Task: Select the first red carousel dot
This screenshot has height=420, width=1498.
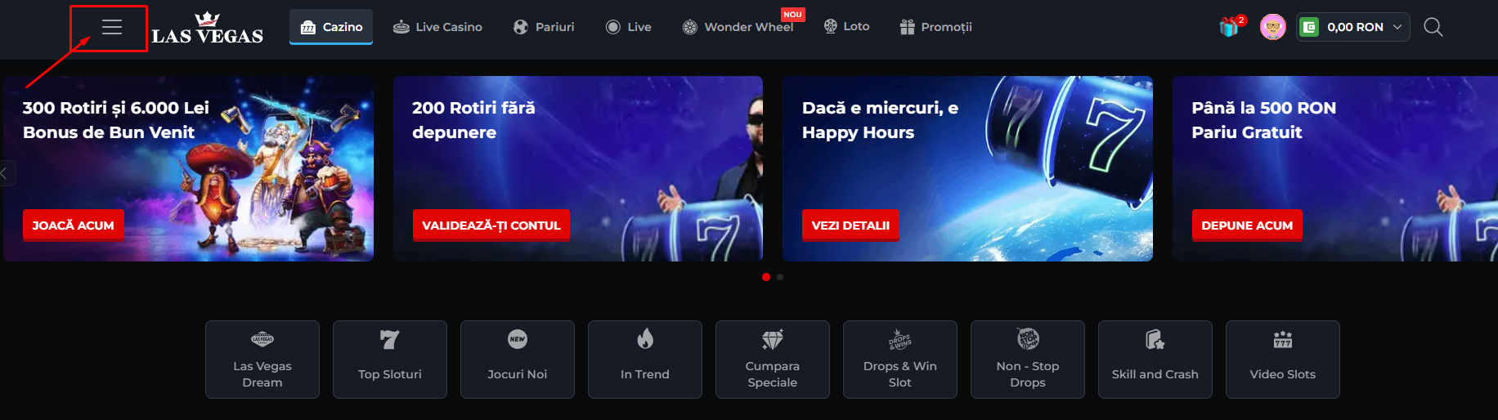Action: coord(766,277)
